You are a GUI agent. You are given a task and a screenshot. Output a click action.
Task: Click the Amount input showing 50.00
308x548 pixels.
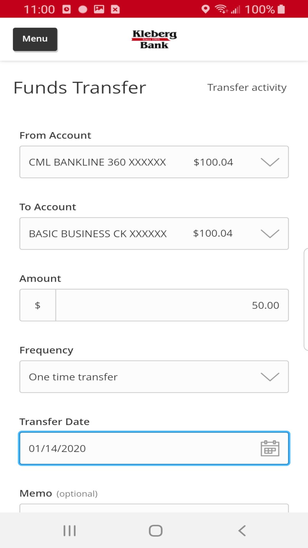(172, 305)
